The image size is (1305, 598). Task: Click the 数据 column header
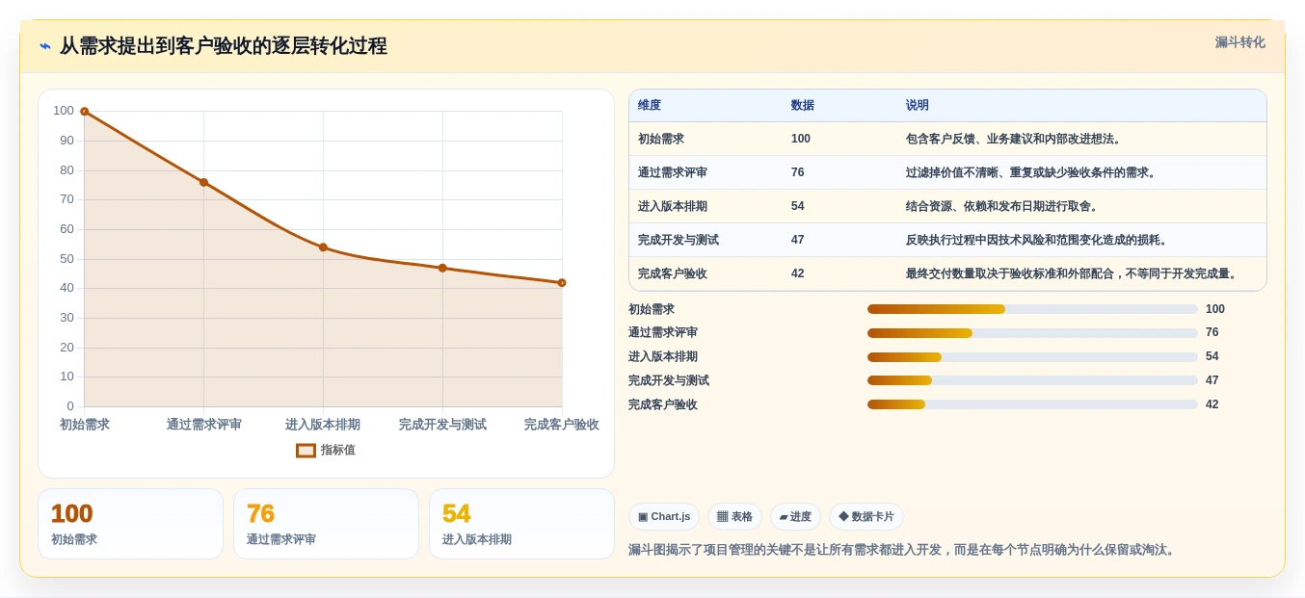[803, 105]
